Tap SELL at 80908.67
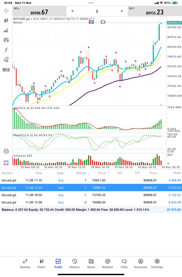The image size is (182, 277). [x=39, y=11]
